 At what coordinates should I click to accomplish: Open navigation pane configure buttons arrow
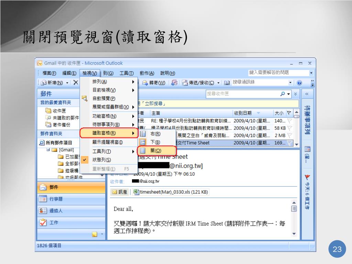coord(102,234)
